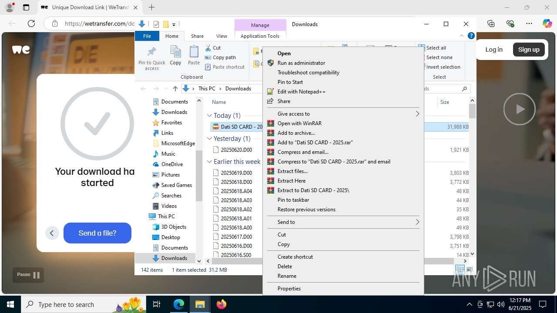Viewport: 557px width, 313px height.
Task: Open Firefox from taskbar
Action: click(x=221, y=304)
